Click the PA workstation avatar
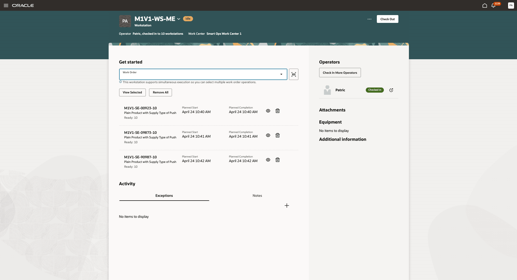Image resolution: width=517 pixels, height=280 pixels. 125,21
